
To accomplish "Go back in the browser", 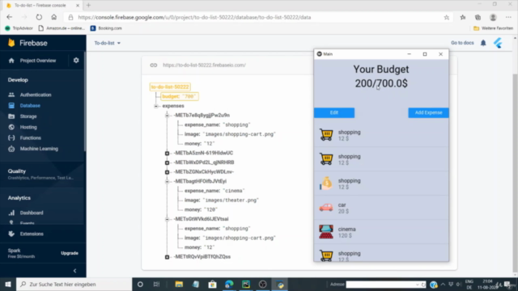I will click(x=9, y=17).
